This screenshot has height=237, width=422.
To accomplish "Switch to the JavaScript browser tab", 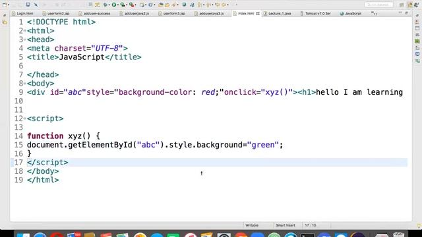I will (x=351, y=13).
